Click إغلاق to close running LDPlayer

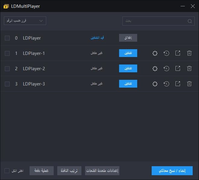pos(128,38)
